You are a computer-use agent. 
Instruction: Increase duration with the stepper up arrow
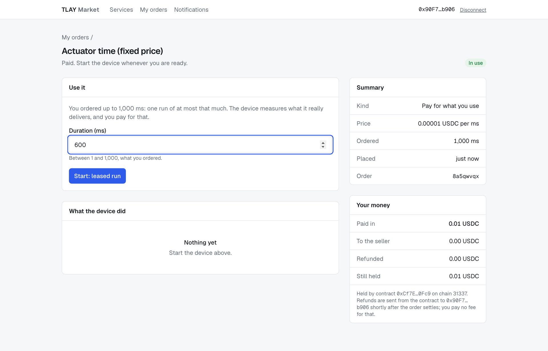click(x=323, y=143)
